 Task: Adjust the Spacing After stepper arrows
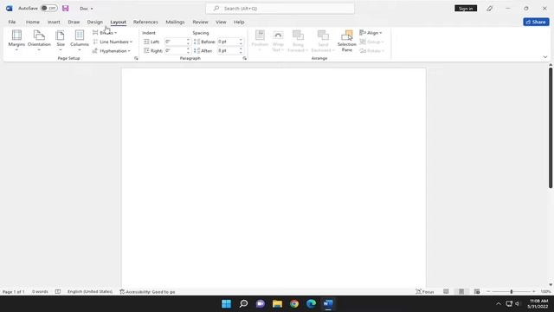coord(241,51)
